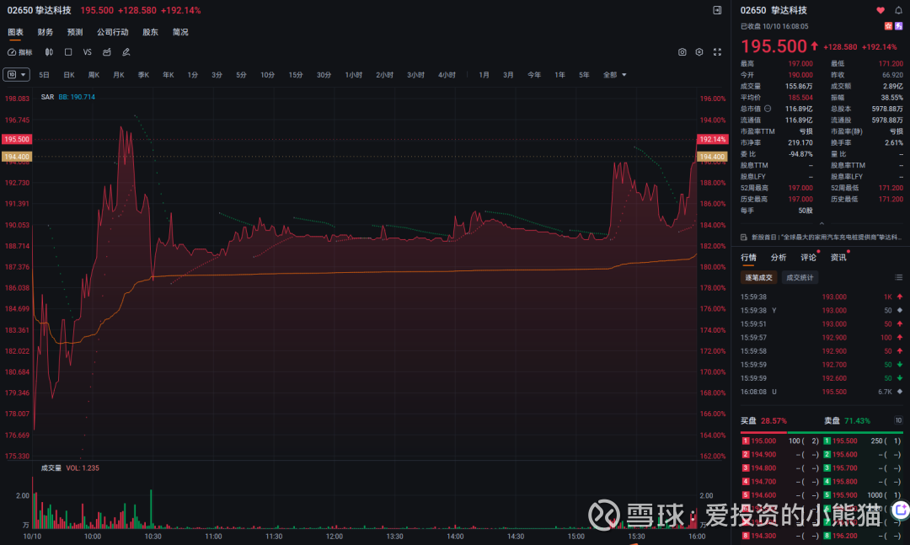
Task: Select the 1分 interval
Action: [193, 75]
